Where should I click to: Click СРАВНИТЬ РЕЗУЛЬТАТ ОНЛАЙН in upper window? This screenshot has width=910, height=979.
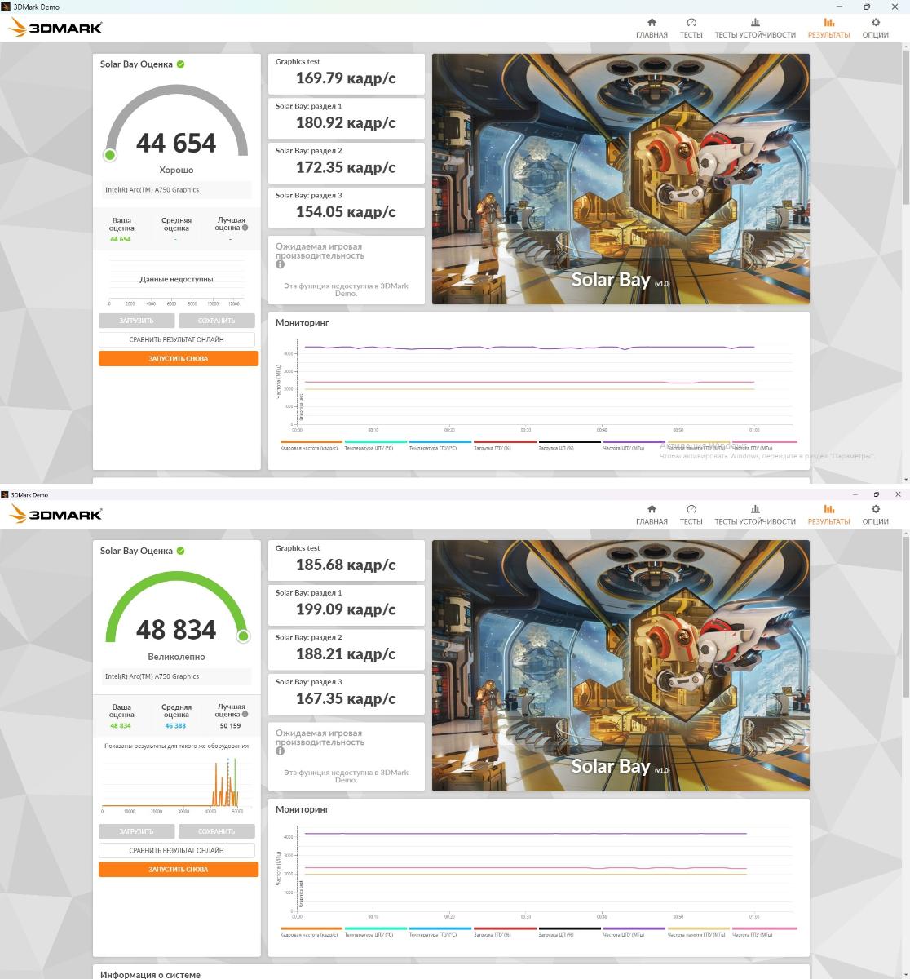177,339
